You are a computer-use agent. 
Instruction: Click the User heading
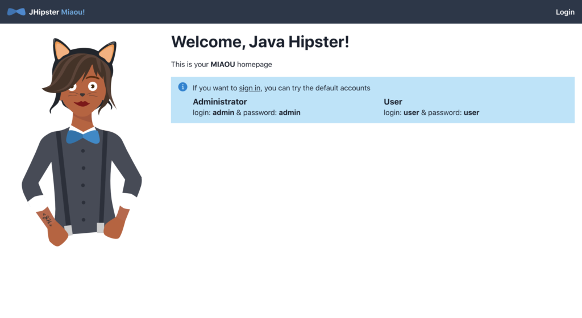pyautogui.click(x=393, y=102)
